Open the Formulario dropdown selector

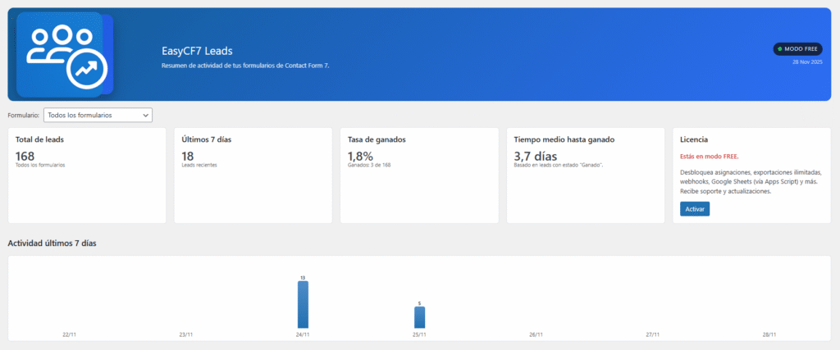pos(97,116)
